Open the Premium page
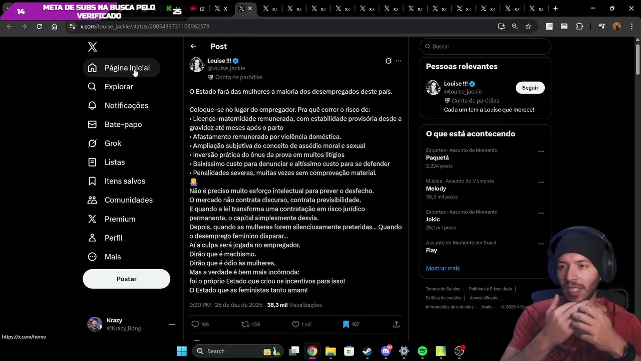The width and height of the screenshot is (641, 361). click(112, 219)
